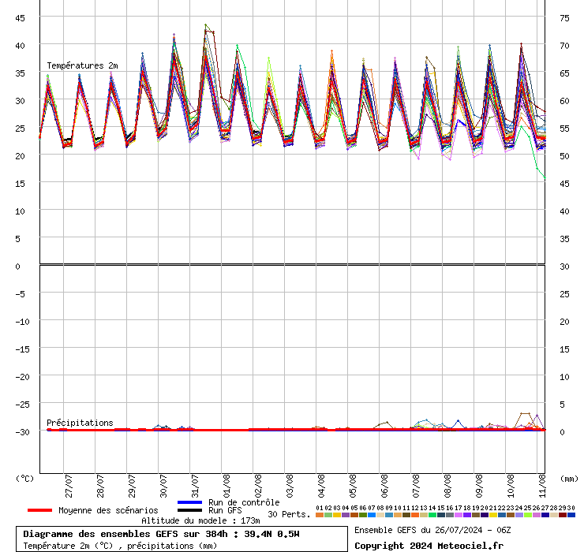Image resolution: width=584 pixels, height=552 pixels.
Task: Select the blue perturbation 07 legend swatch
Action: [372, 515]
